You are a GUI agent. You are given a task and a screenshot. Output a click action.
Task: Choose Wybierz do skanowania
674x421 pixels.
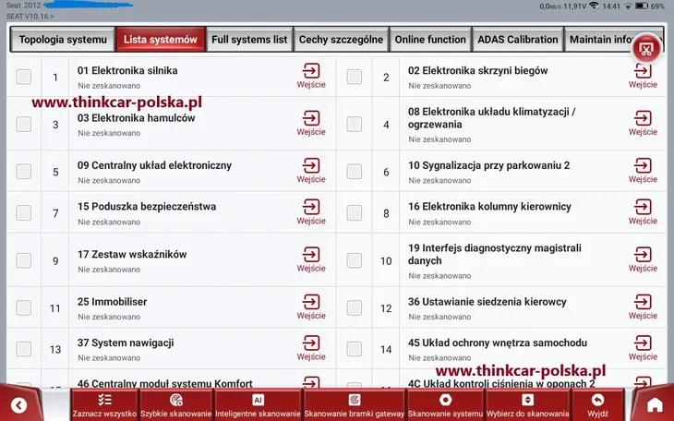[527, 405]
